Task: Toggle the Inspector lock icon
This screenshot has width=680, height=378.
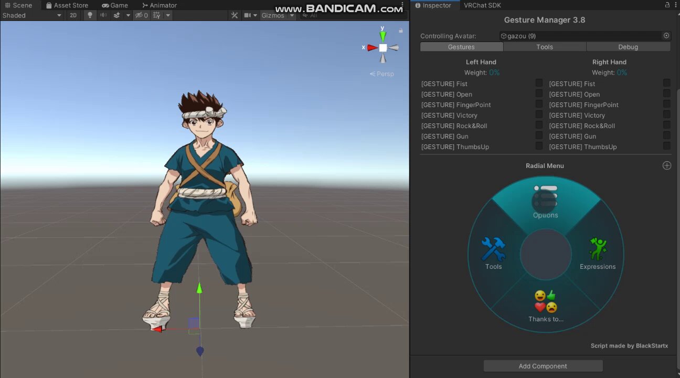Action: tap(667, 5)
